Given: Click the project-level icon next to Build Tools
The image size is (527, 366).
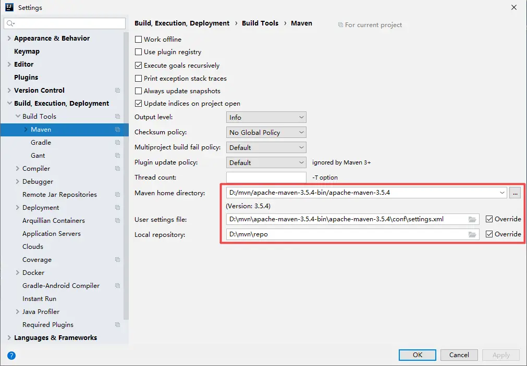Looking at the screenshot, I should pos(117,116).
